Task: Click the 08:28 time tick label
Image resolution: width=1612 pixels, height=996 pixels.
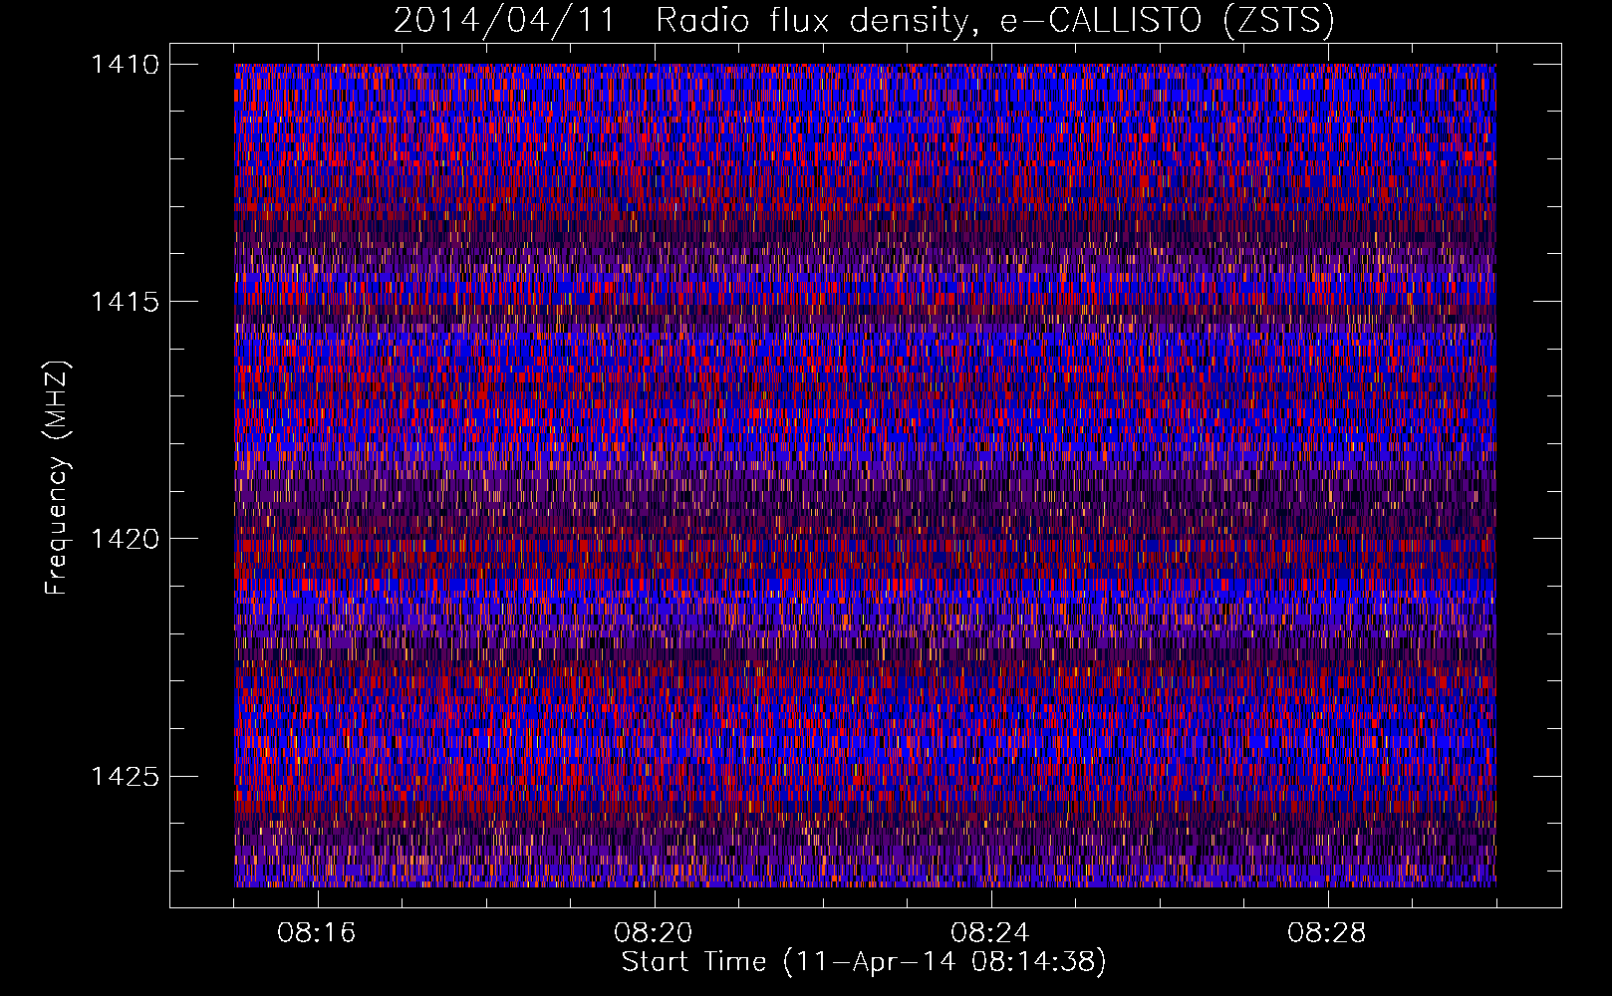Action: point(1327,933)
